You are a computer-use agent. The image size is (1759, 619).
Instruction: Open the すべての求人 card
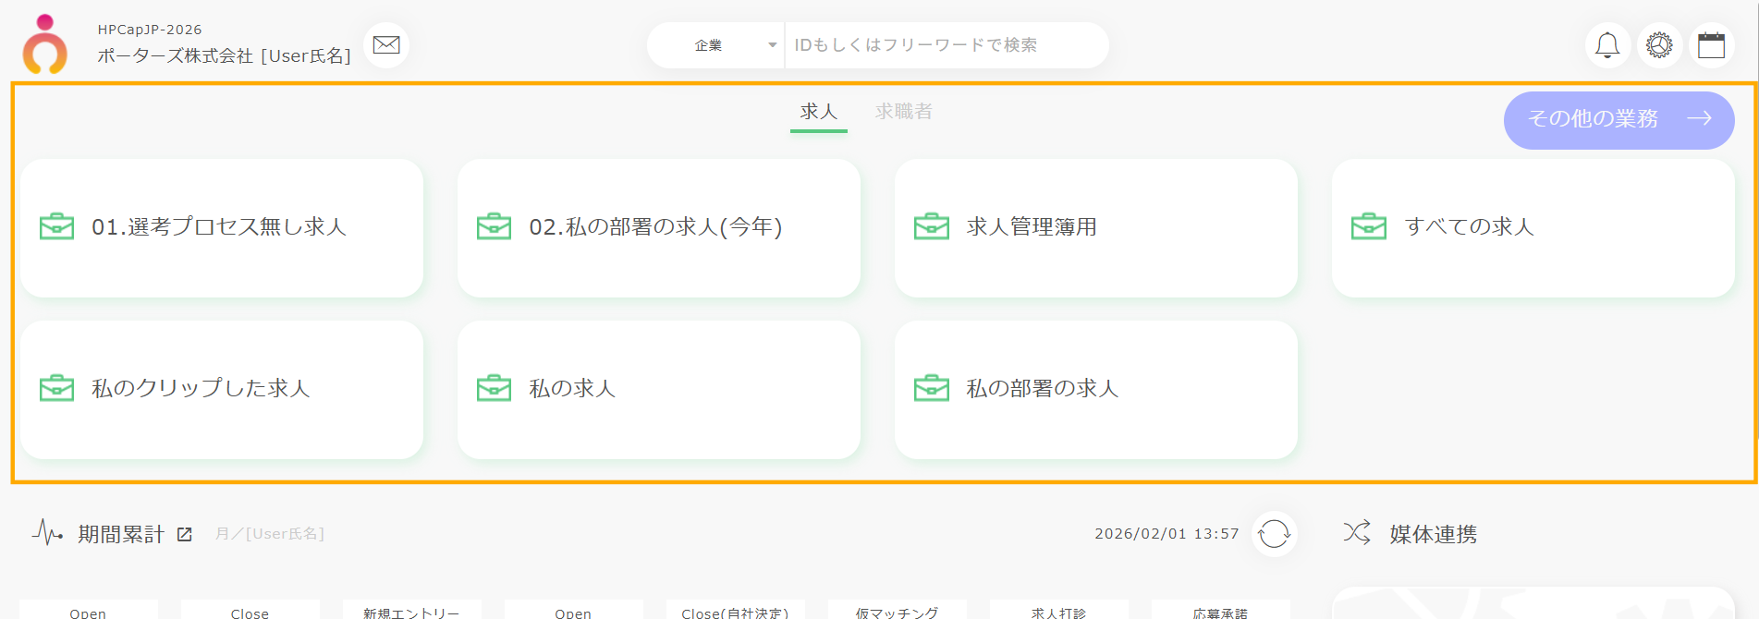[1533, 227]
